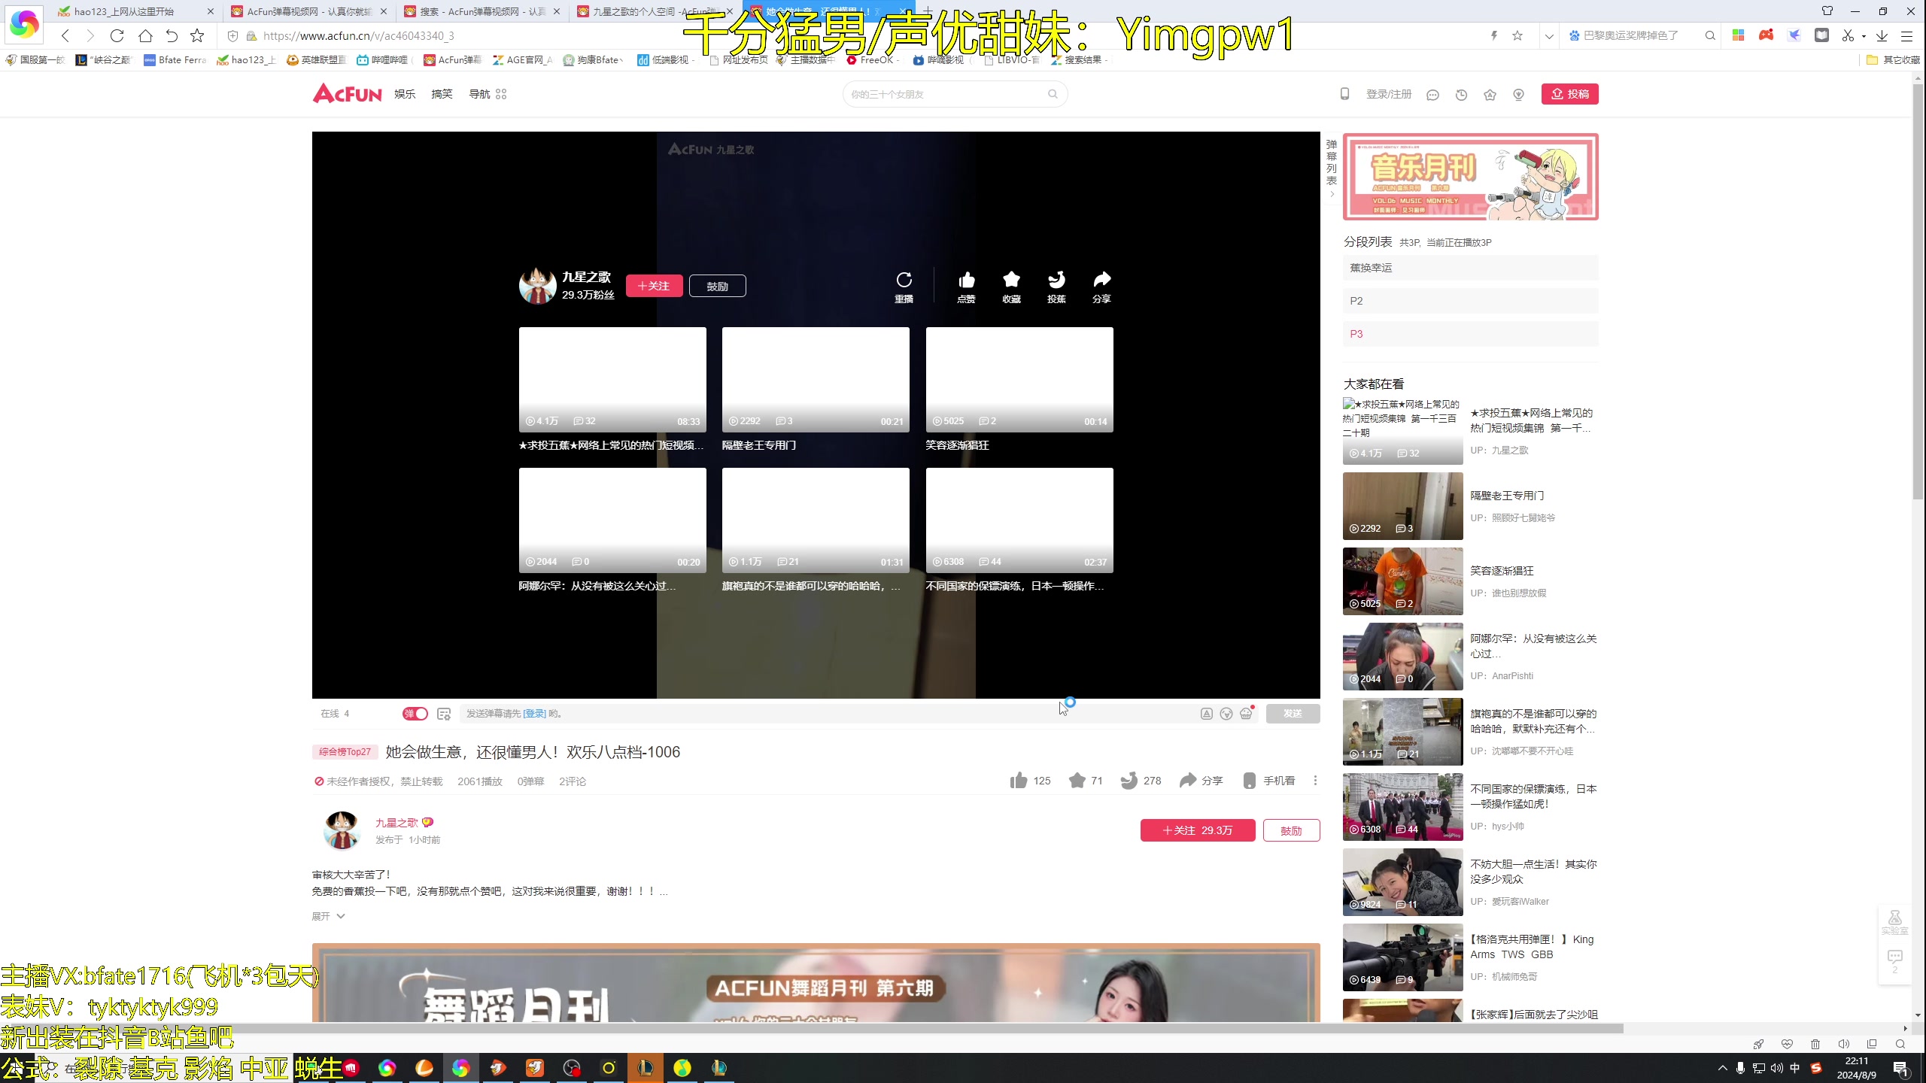Share the video via 分享 arrow overlay
Screen dimensions: 1926x1083
click(x=1101, y=287)
